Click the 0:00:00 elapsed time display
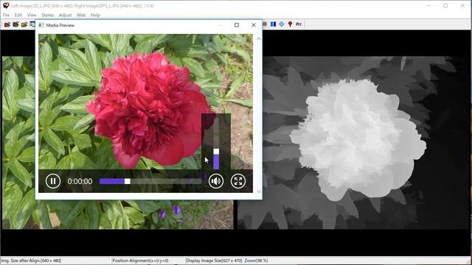Image resolution: width=472 pixels, height=265 pixels. tap(80, 182)
